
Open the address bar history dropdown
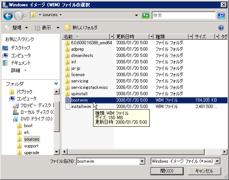pos(136,15)
